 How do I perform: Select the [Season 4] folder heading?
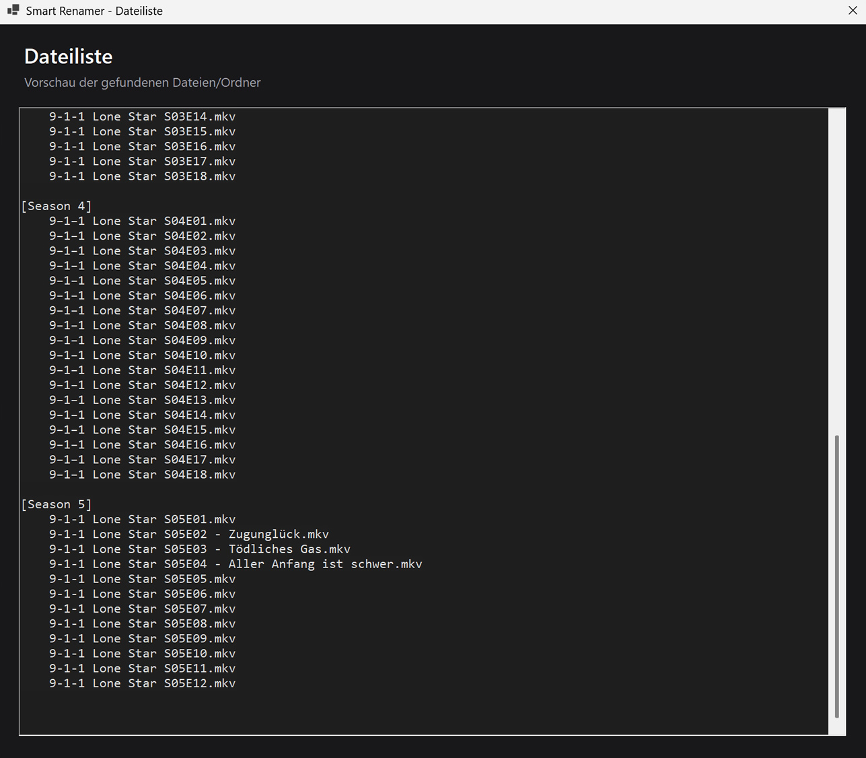(x=57, y=206)
